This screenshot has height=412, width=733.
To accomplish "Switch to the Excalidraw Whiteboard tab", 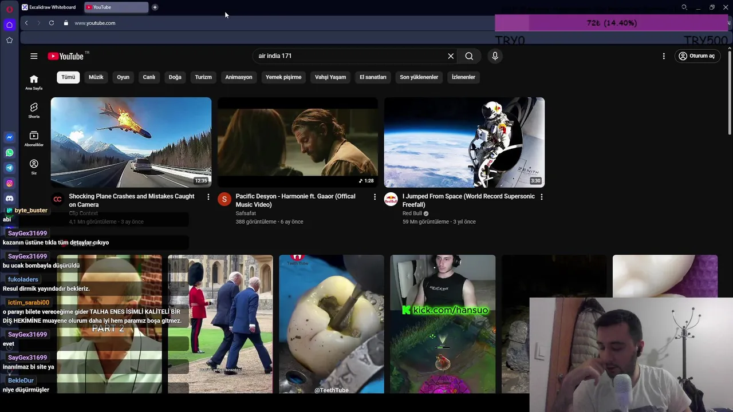I will (x=49, y=7).
